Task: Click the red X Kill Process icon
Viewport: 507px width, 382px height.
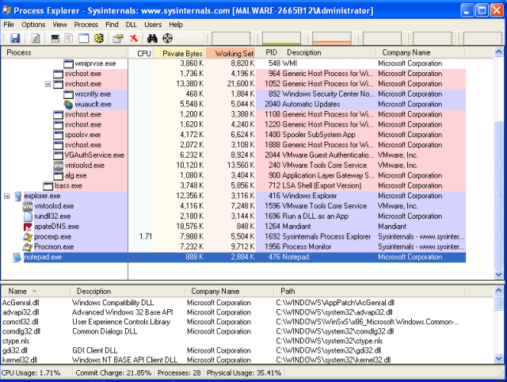Action: pos(134,38)
